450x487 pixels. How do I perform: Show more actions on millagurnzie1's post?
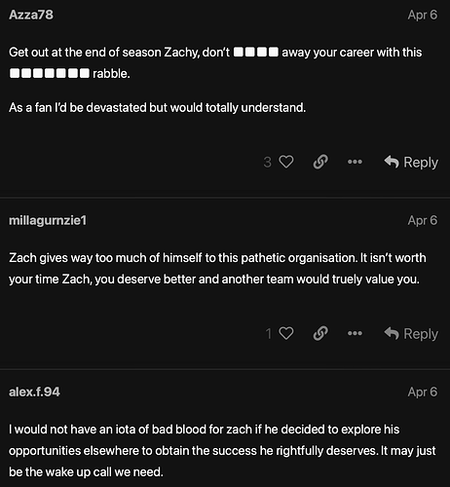click(x=355, y=333)
